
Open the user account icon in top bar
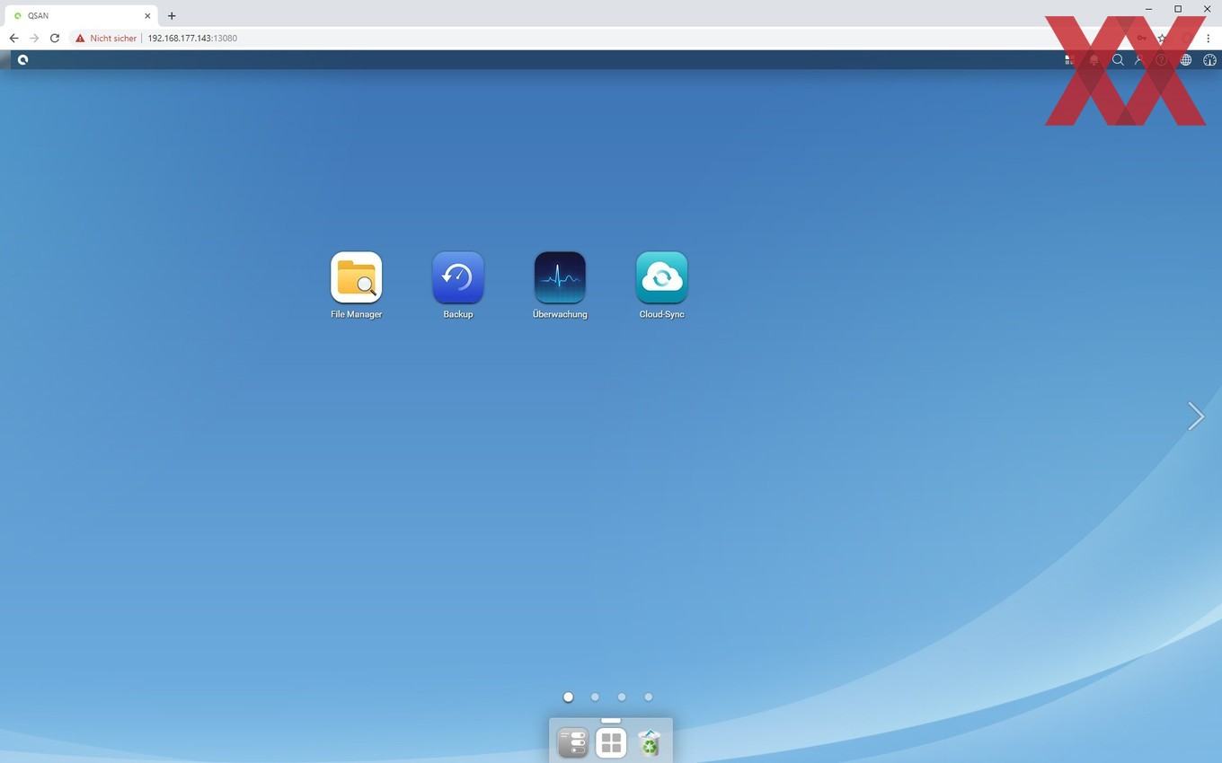[x=1139, y=60]
